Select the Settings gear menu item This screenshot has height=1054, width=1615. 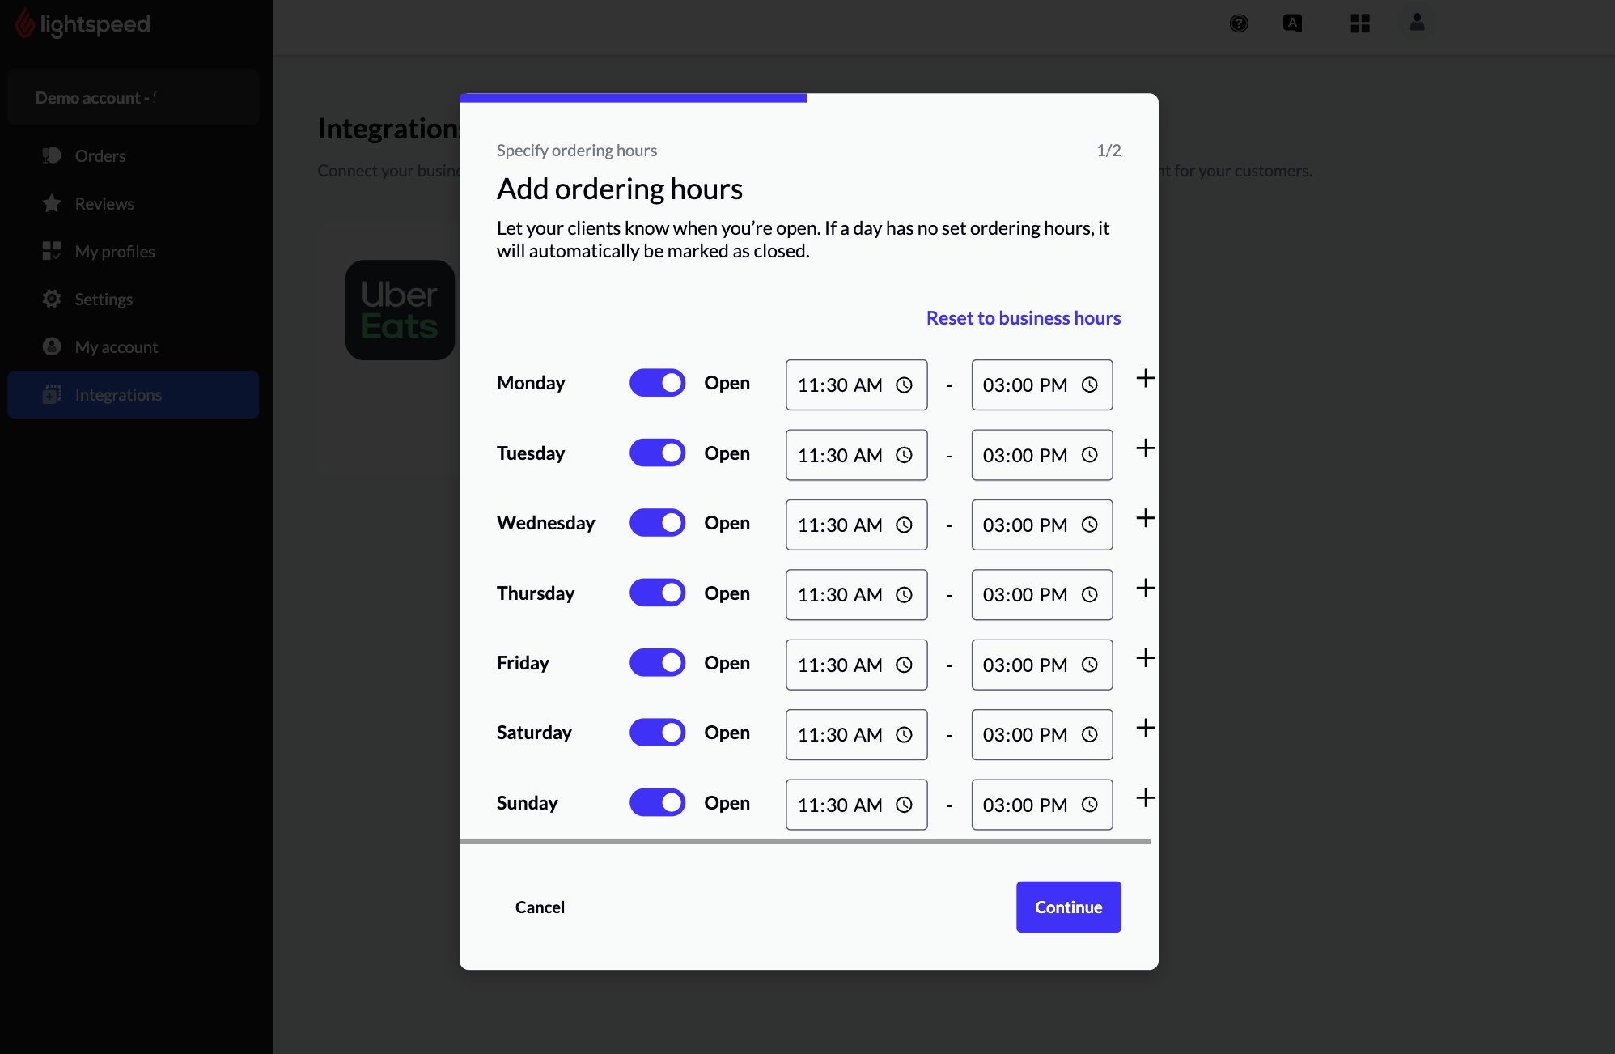[x=104, y=298]
